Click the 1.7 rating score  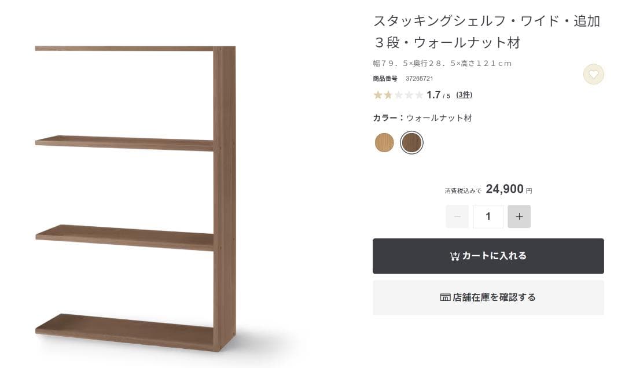433,95
